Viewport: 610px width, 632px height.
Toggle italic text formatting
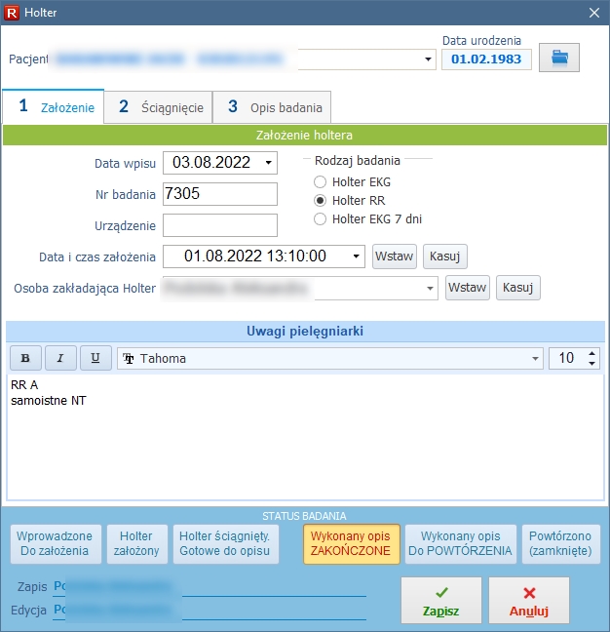pos(60,358)
